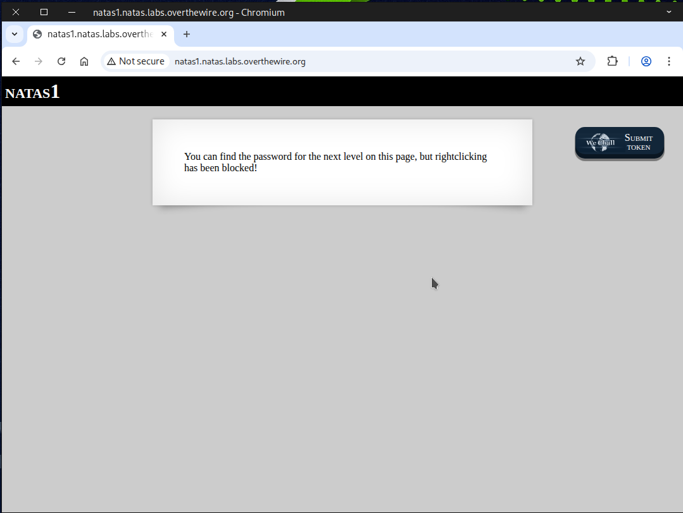The image size is (683, 513).
Task: Click the WeChall globe logo
Action: coord(599,142)
